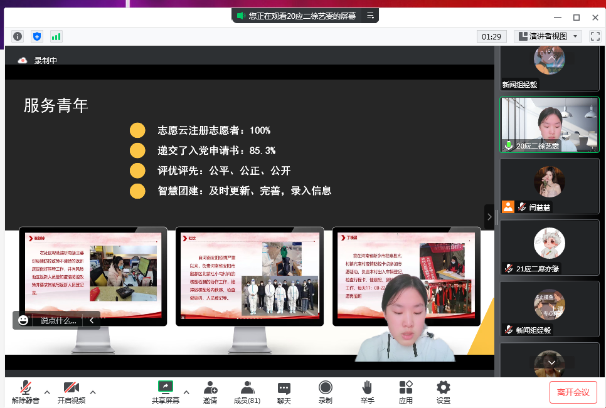Viewport: 606px width, 408px height.
Task: Open meeting info icon
Action: 18,36
